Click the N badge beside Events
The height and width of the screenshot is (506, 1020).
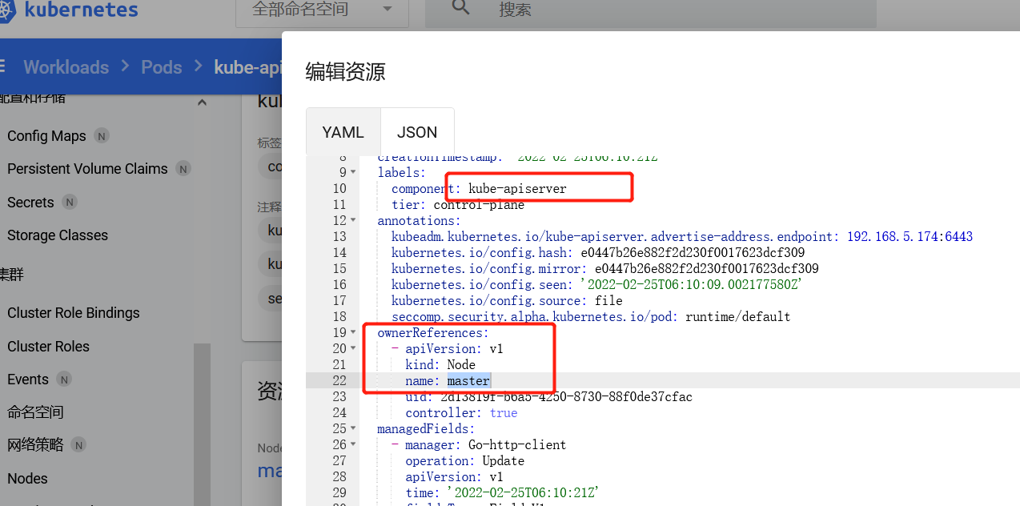[x=64, y=379]
